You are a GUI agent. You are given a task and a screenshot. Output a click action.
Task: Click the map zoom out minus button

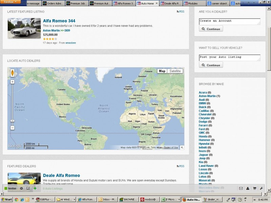[12, 128]
